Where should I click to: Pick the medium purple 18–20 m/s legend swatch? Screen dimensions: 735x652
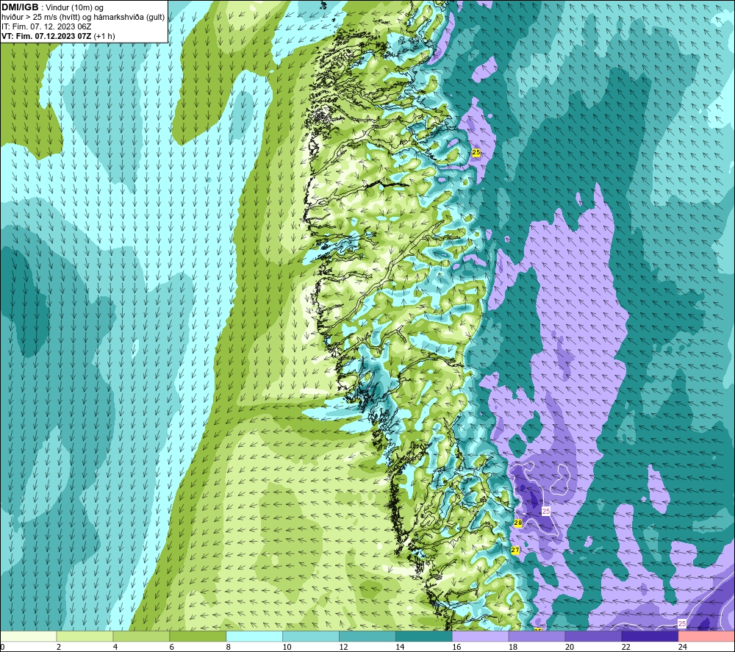click(537, 636)
